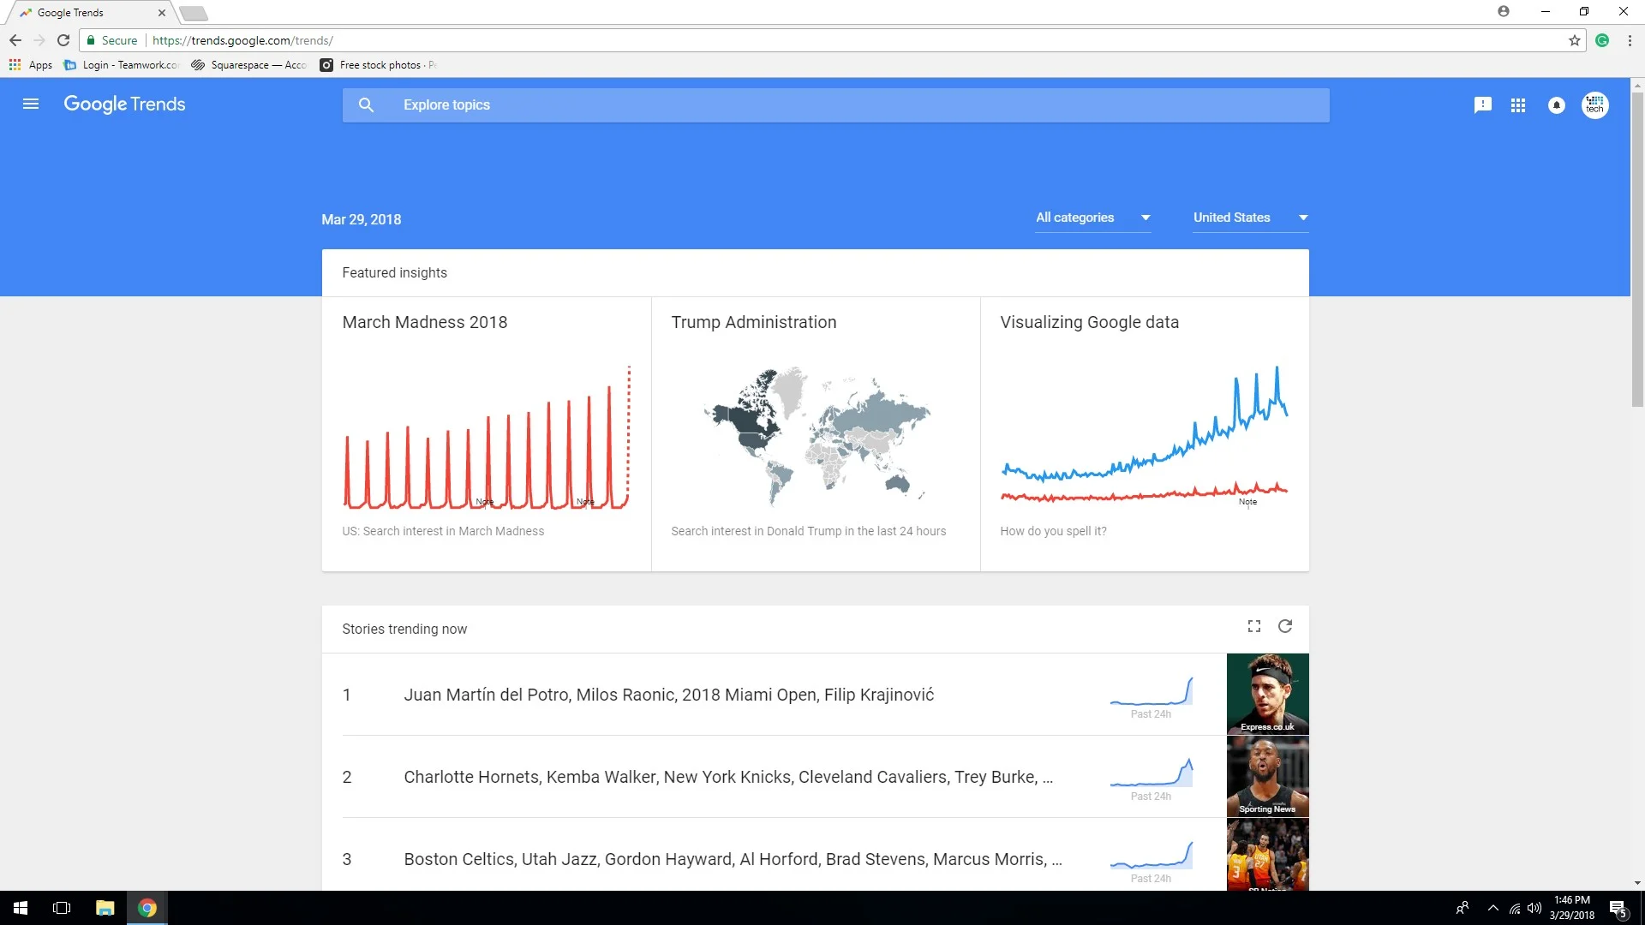Open the Trump Administration insight card
The image size is (1645, 925).
[816, 433]
